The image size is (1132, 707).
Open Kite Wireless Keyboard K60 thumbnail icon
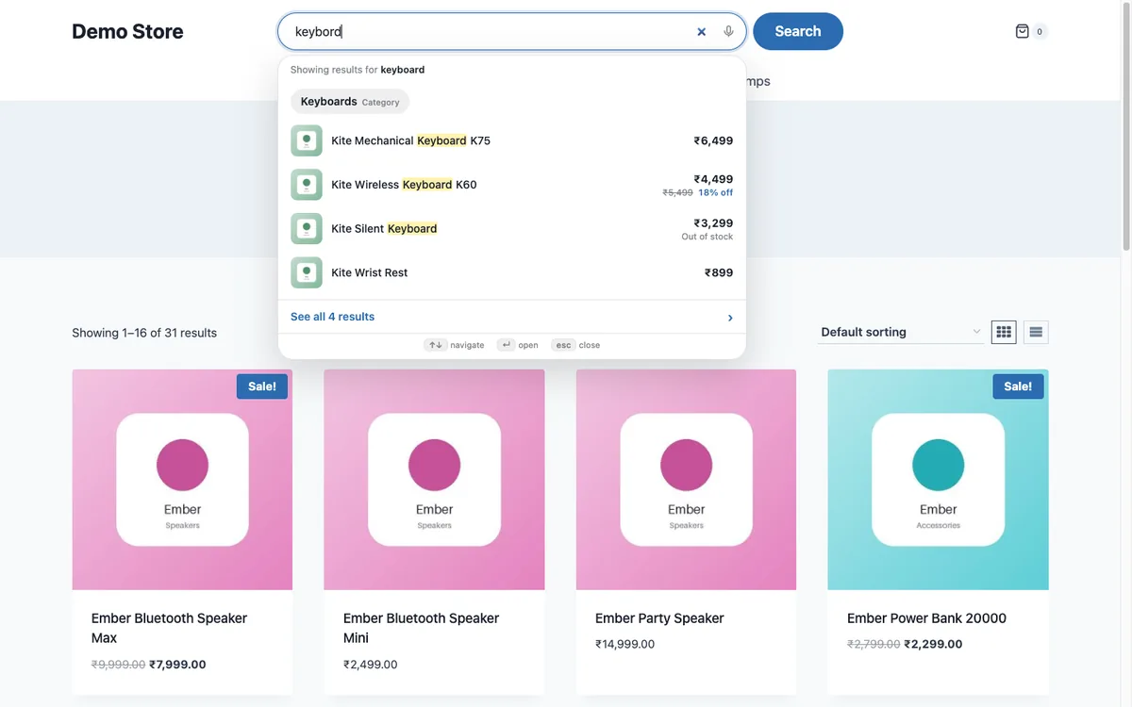click(307, 185)
